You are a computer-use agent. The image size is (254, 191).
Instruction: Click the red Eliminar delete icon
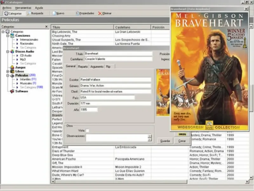click(100, 13)
